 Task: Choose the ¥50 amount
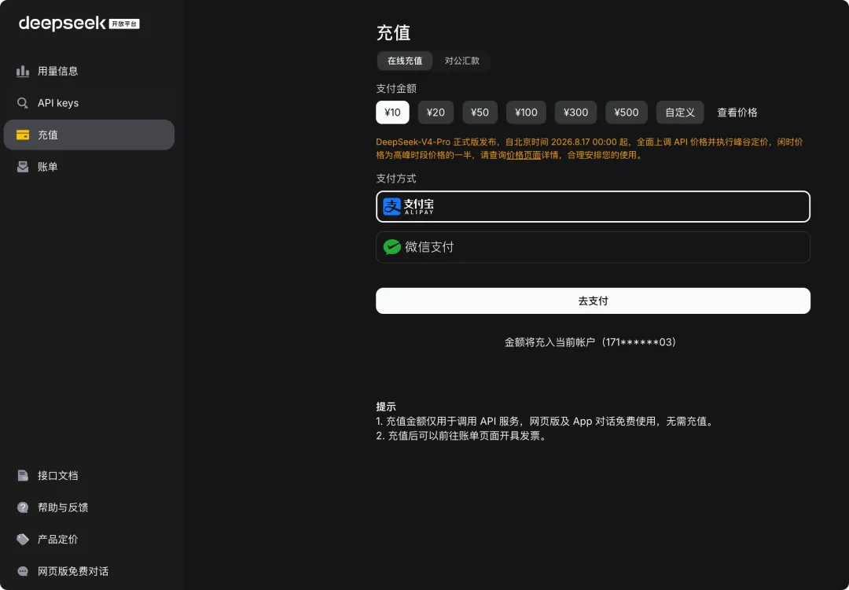pos(480,112)
